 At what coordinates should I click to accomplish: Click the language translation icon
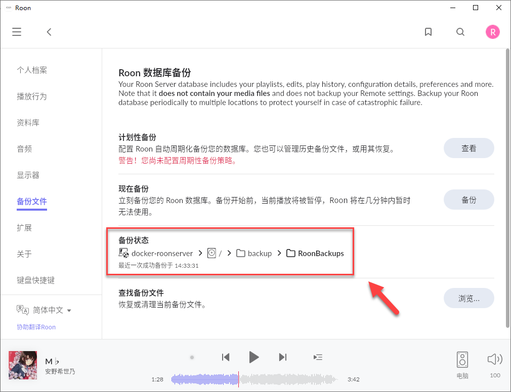click(23, 310)
